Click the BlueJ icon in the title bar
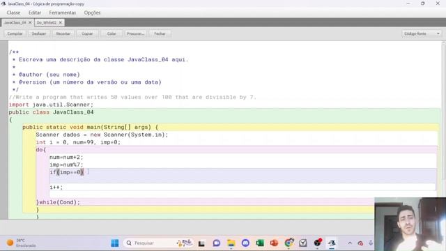The height and width of the screenshot is (251, 446). pos(3,3)
